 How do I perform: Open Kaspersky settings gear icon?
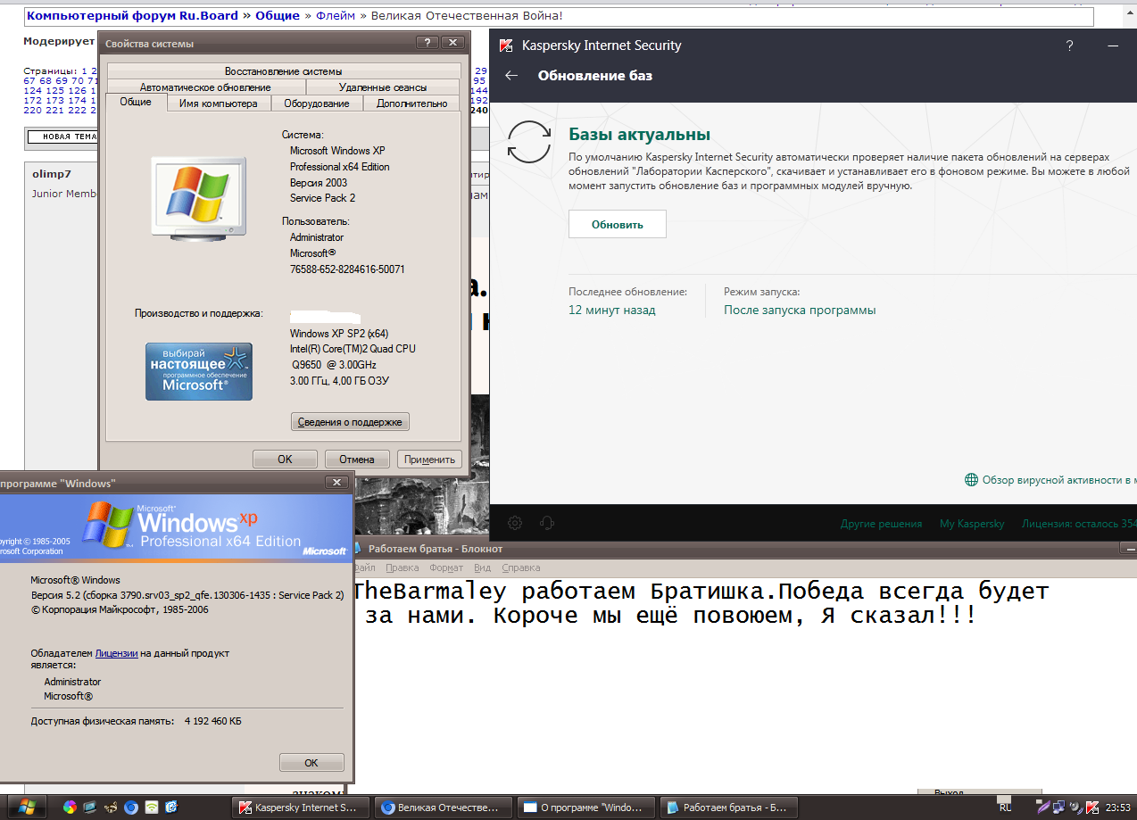tap(515, 523)
